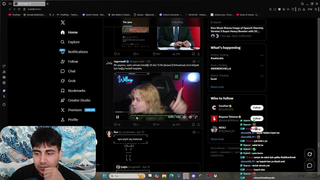
Task: View analytics of JagermaN post (27K)
Action: (x=176, y=124)
